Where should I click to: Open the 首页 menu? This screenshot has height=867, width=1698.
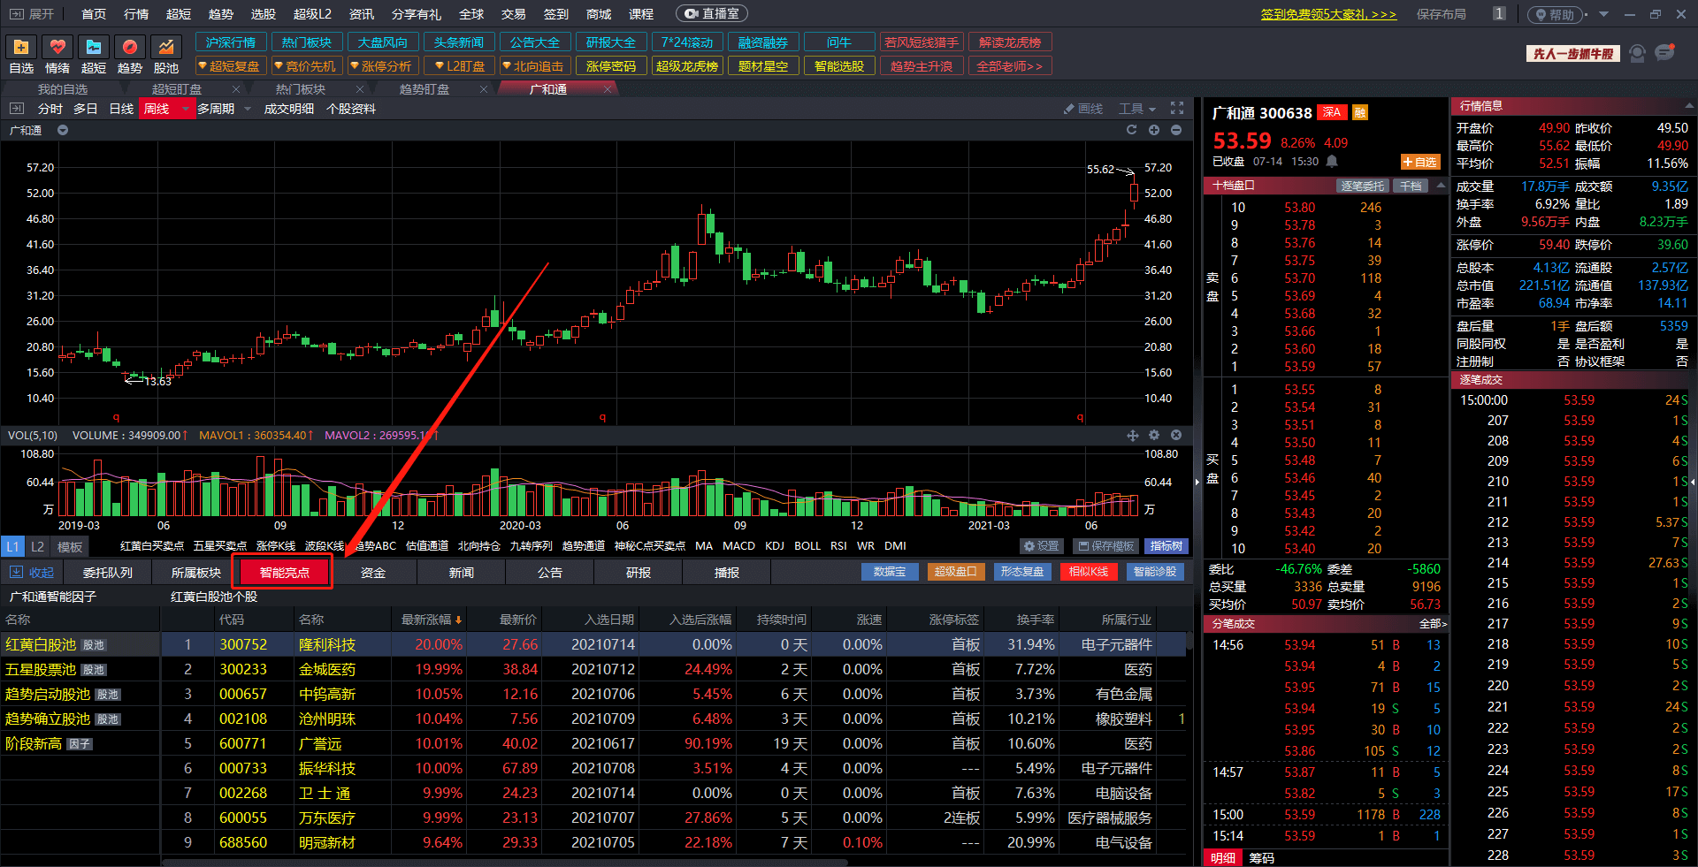tap(94, 14)
